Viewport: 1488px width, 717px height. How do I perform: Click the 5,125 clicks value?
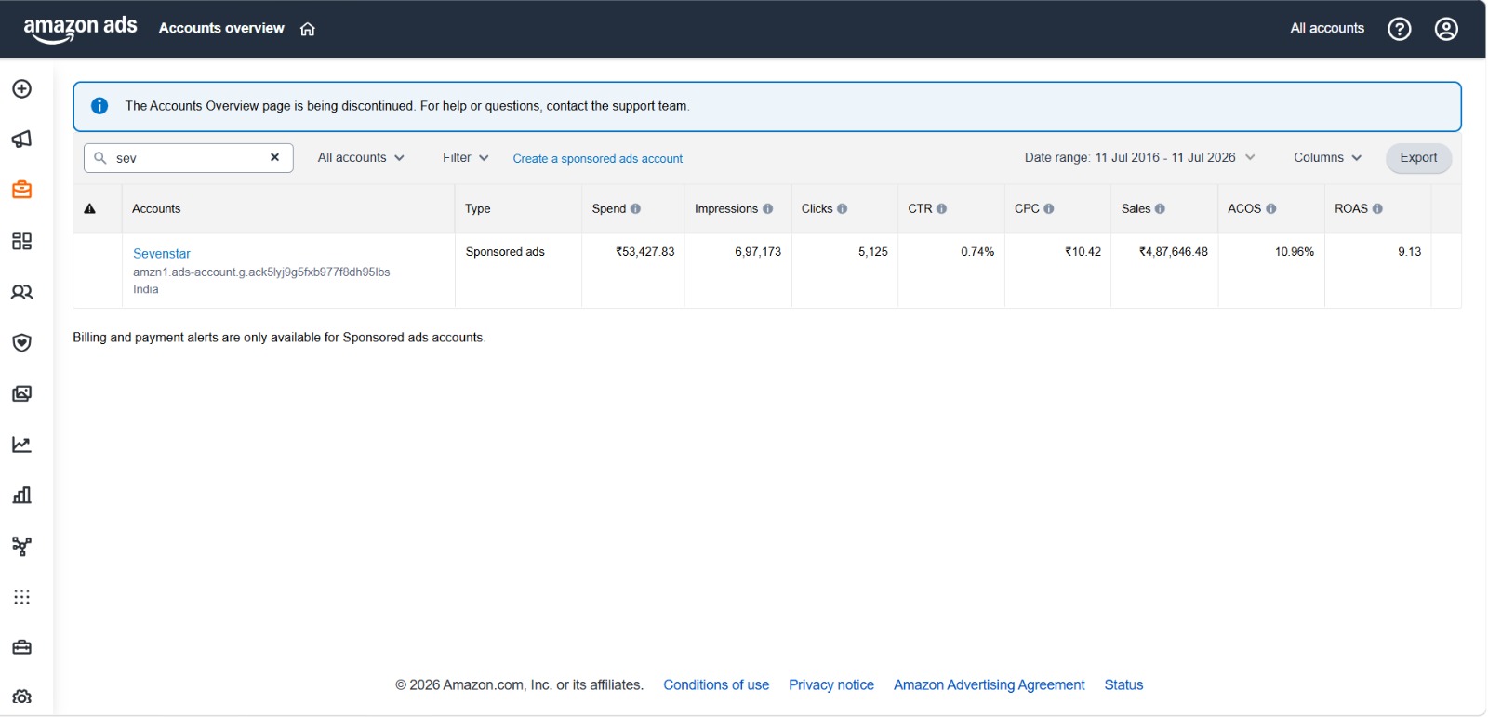(x=873, y=252)
